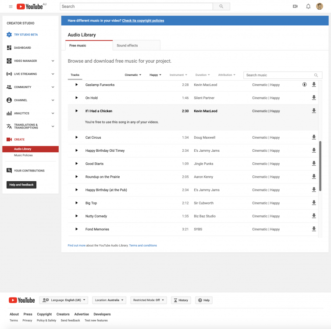
Task: Show attribution info for Gaslamp Funworks
Action: point(304,85)
